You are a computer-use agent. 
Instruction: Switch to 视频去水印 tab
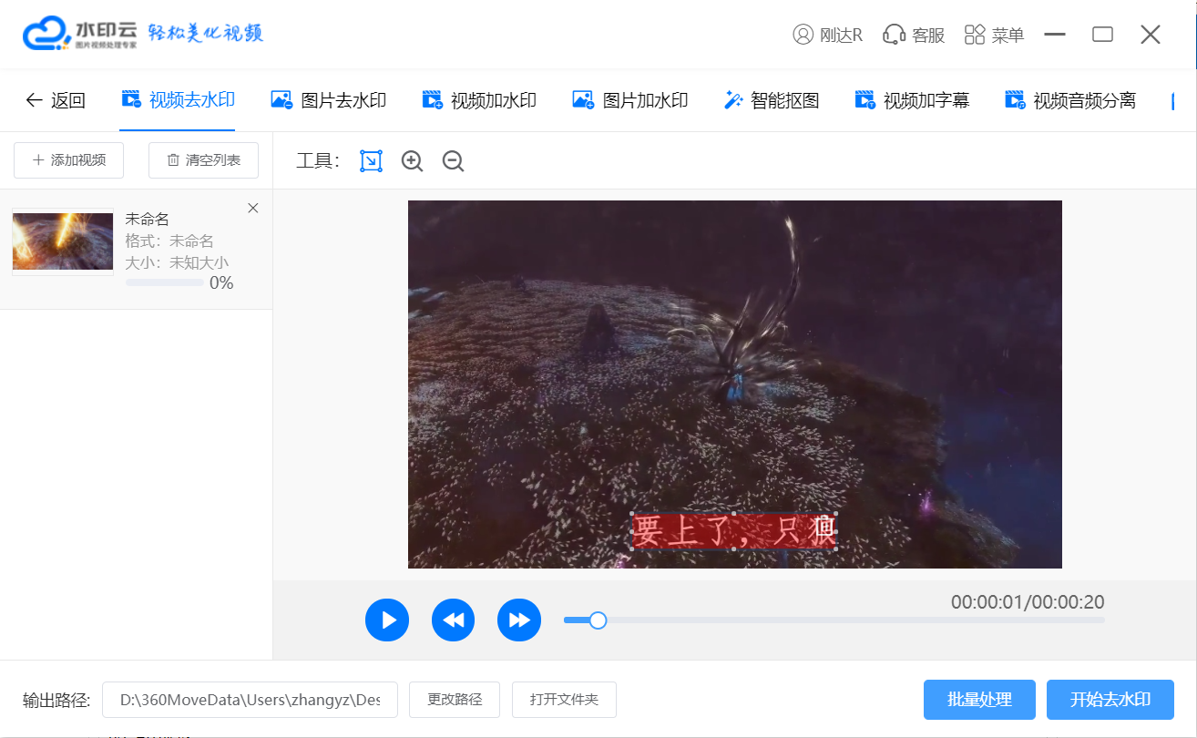click(x=178, y=99)
